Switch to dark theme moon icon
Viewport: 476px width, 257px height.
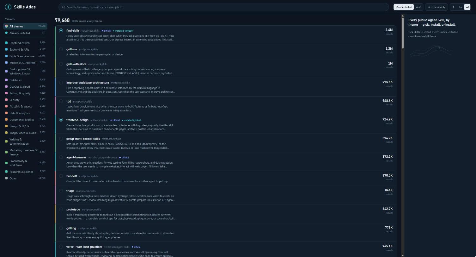click(461, 7)
